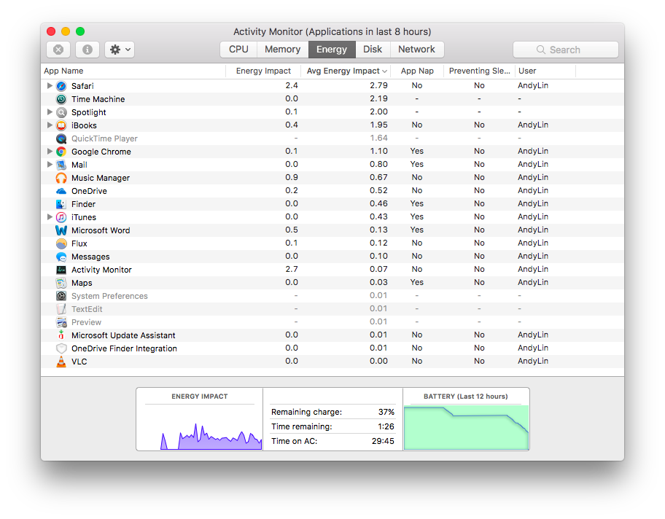Switch to the Network tab
Viewport: 665px width, 519px height.
pyautogui.click(x=417, y=50)
